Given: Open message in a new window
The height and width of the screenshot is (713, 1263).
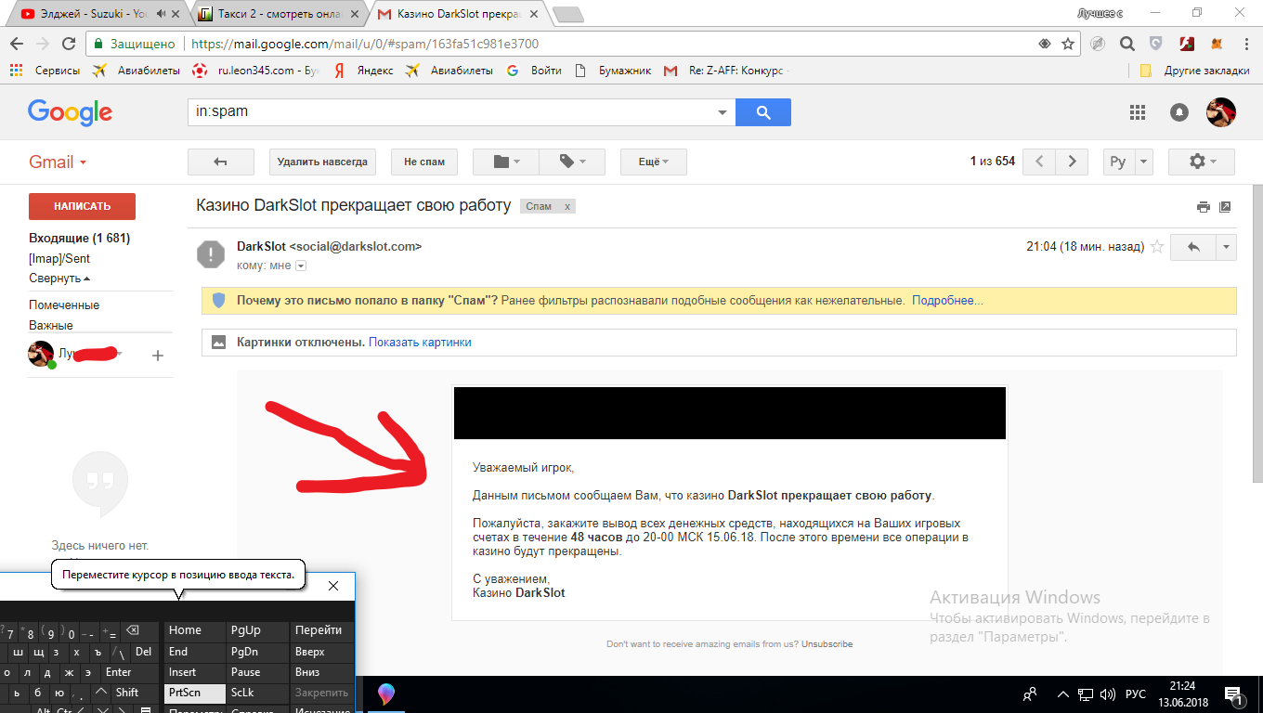Looking at the screenshot, I should (1225, 206).
